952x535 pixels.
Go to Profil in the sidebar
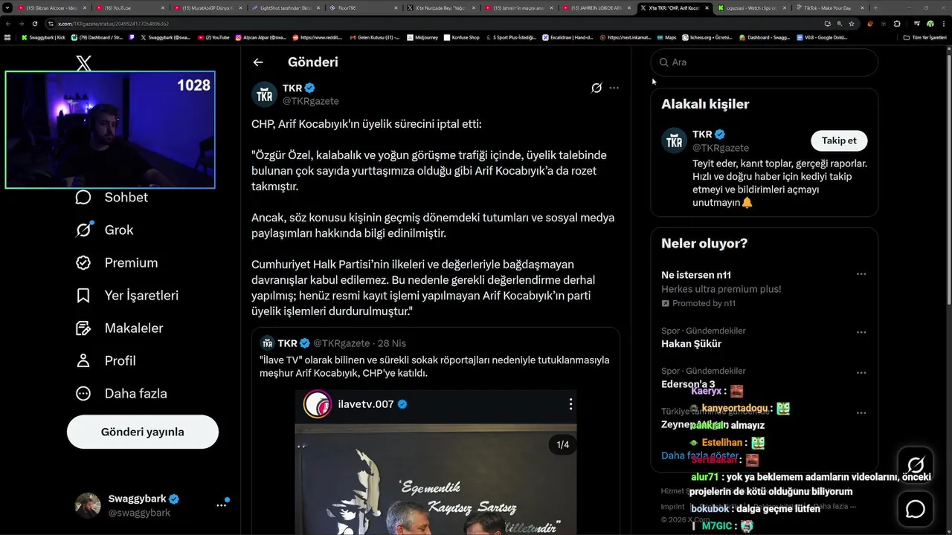(106, 360)
